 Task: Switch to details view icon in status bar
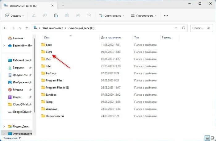(207, 138)
